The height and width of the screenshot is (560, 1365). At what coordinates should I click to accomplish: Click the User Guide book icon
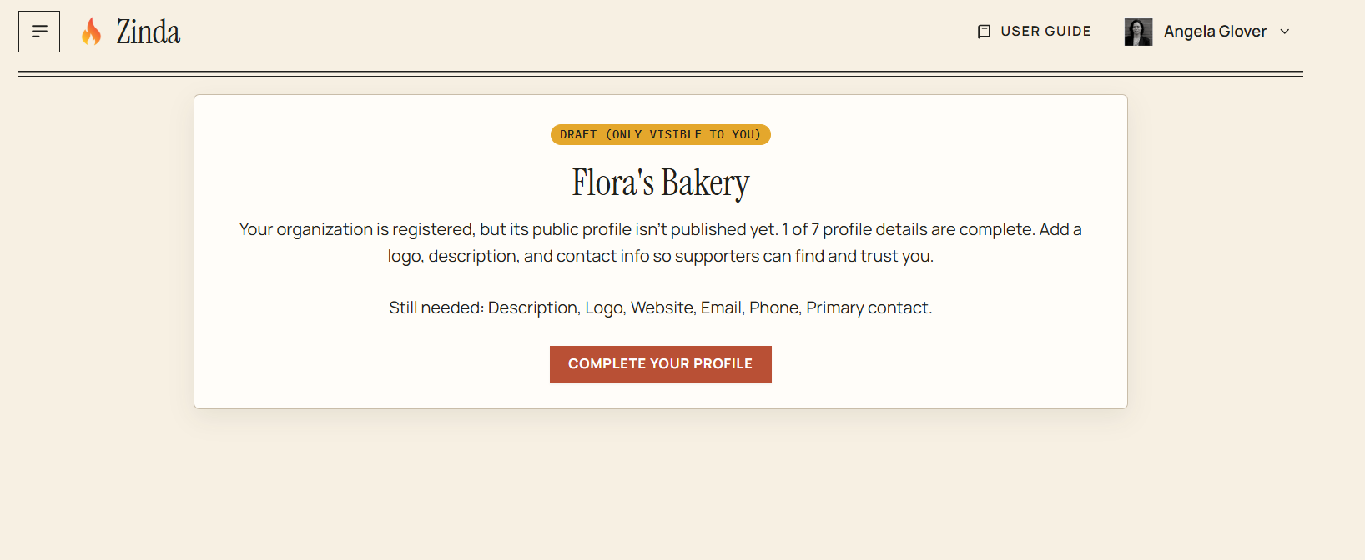point(984,32)
